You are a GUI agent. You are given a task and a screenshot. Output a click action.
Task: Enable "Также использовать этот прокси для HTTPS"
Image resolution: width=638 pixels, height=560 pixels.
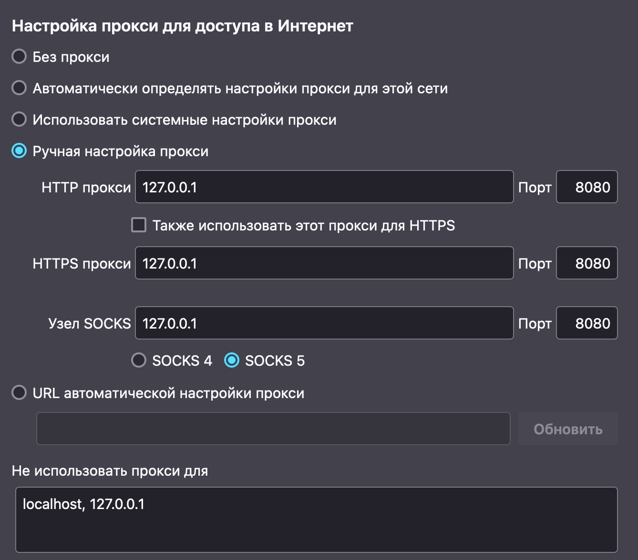coord(139,225)
